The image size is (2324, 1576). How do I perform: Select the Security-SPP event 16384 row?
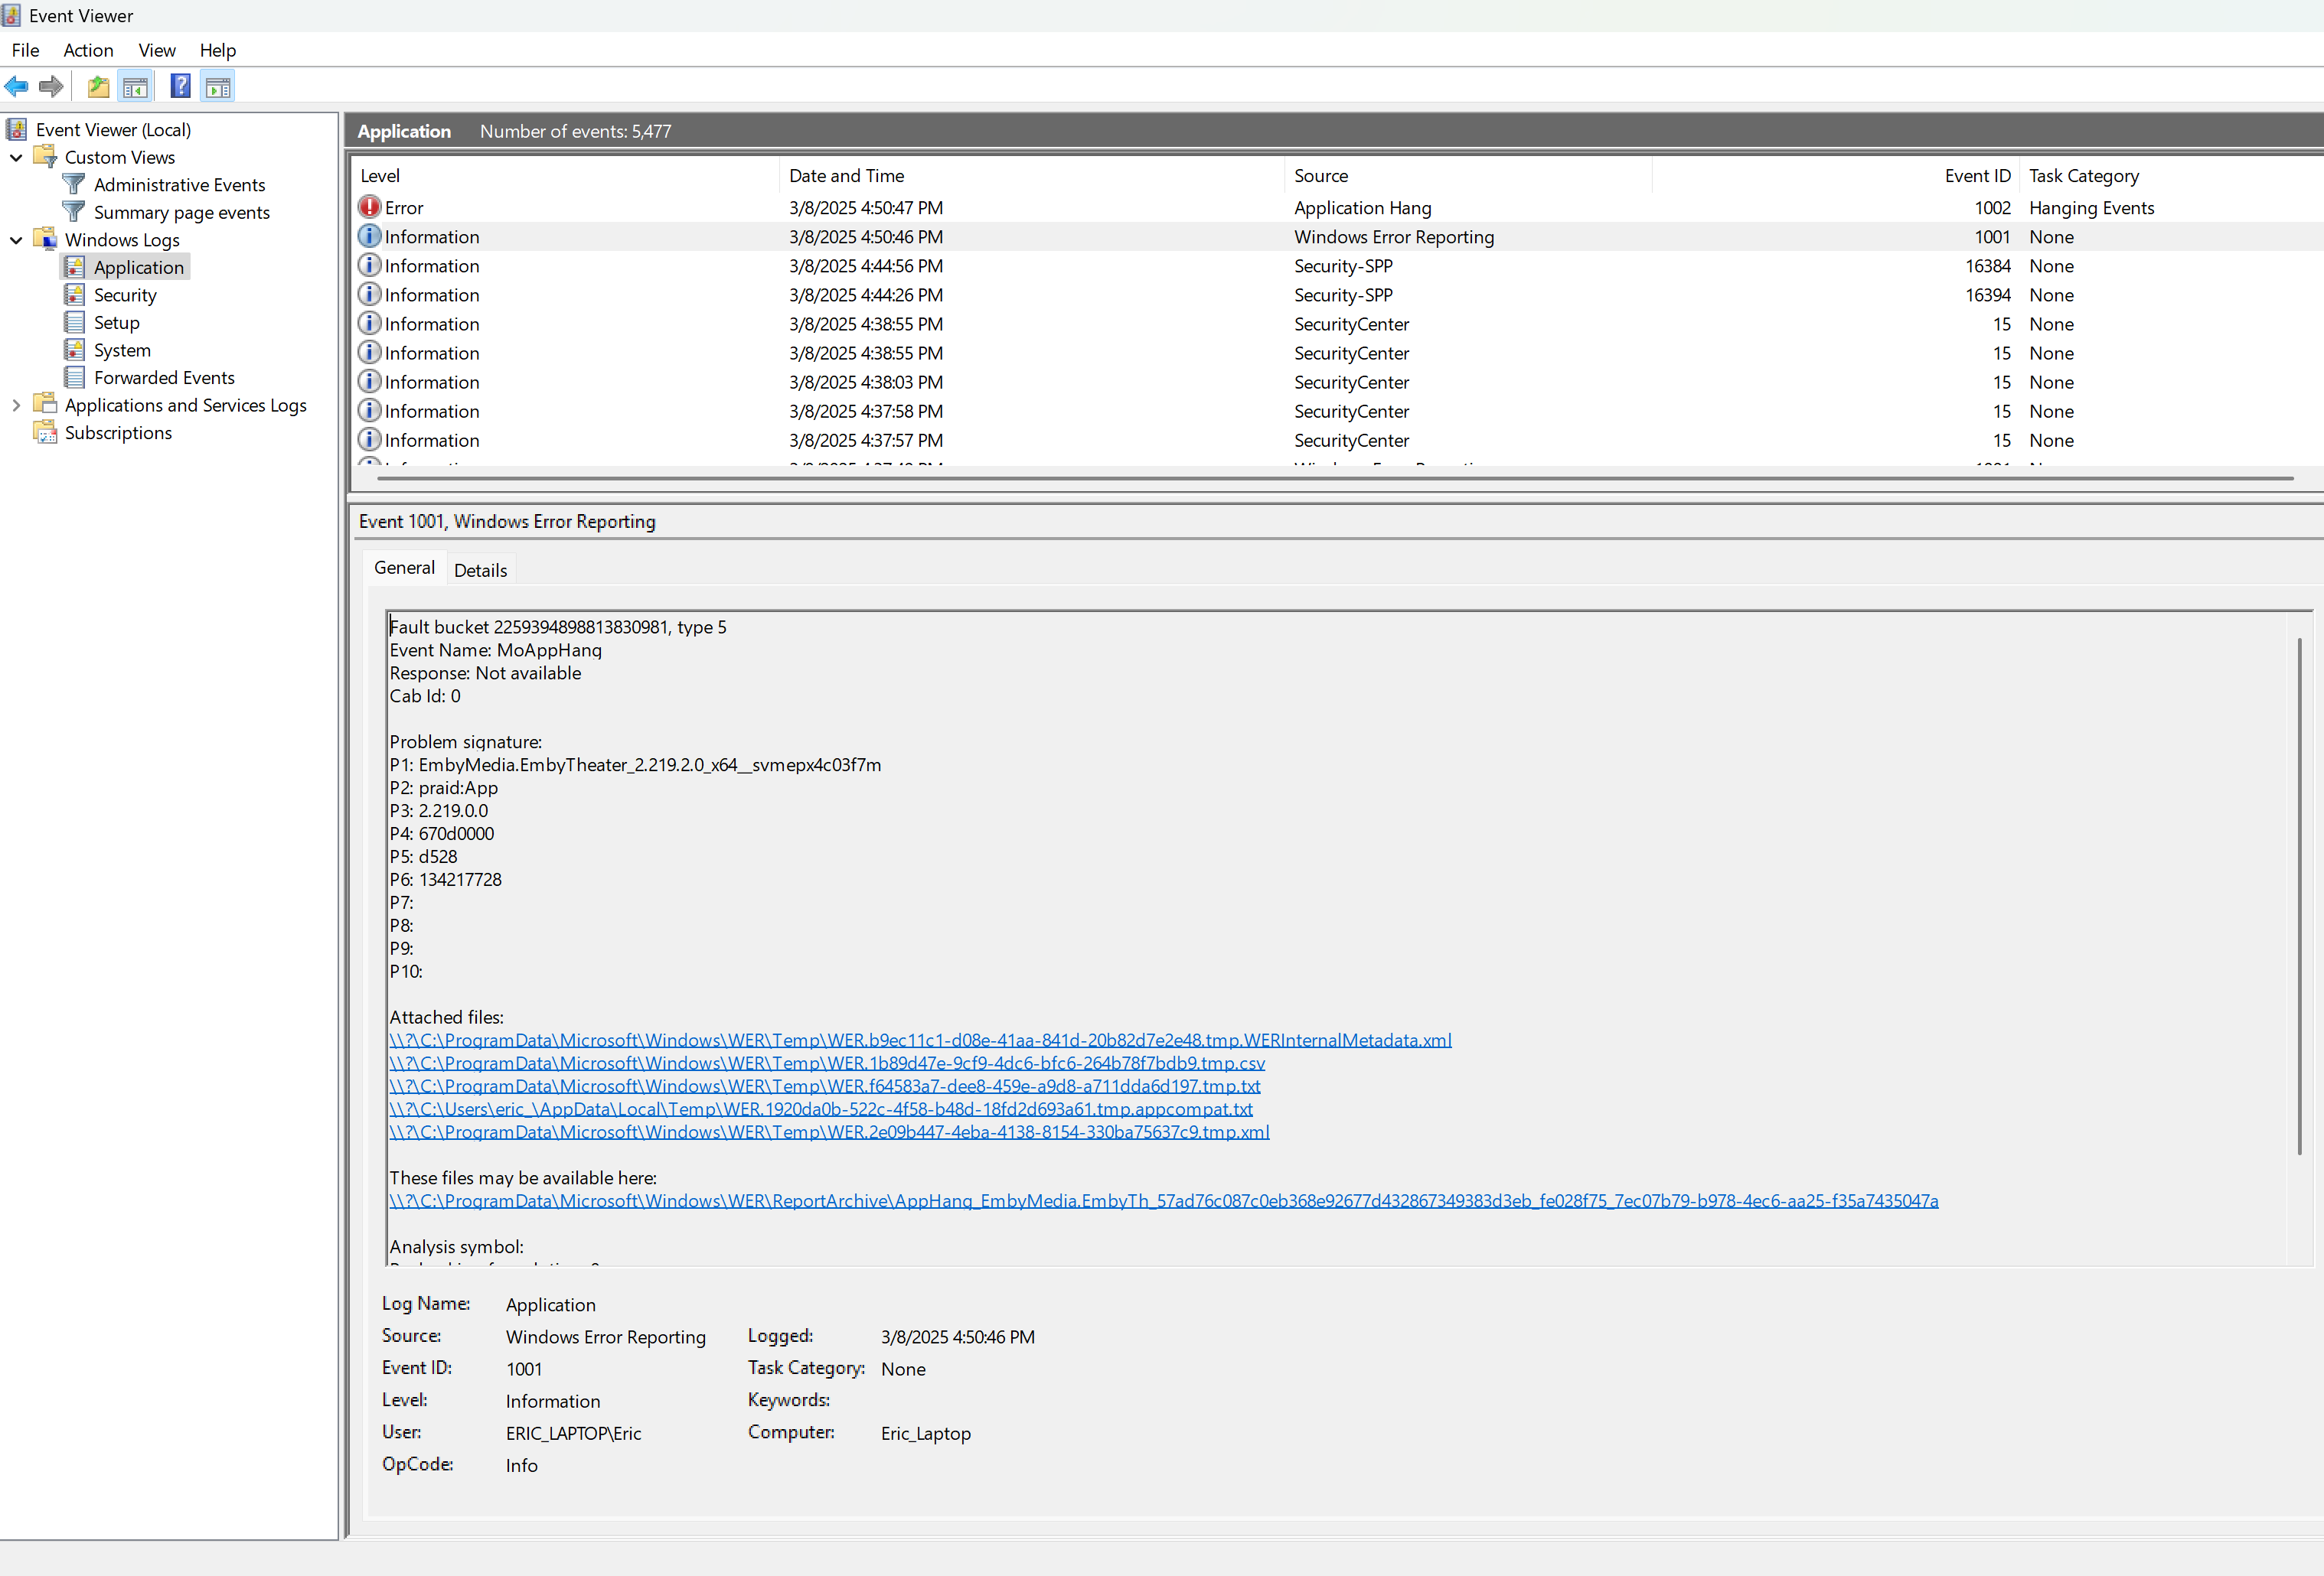click(x=1337, y=265)
